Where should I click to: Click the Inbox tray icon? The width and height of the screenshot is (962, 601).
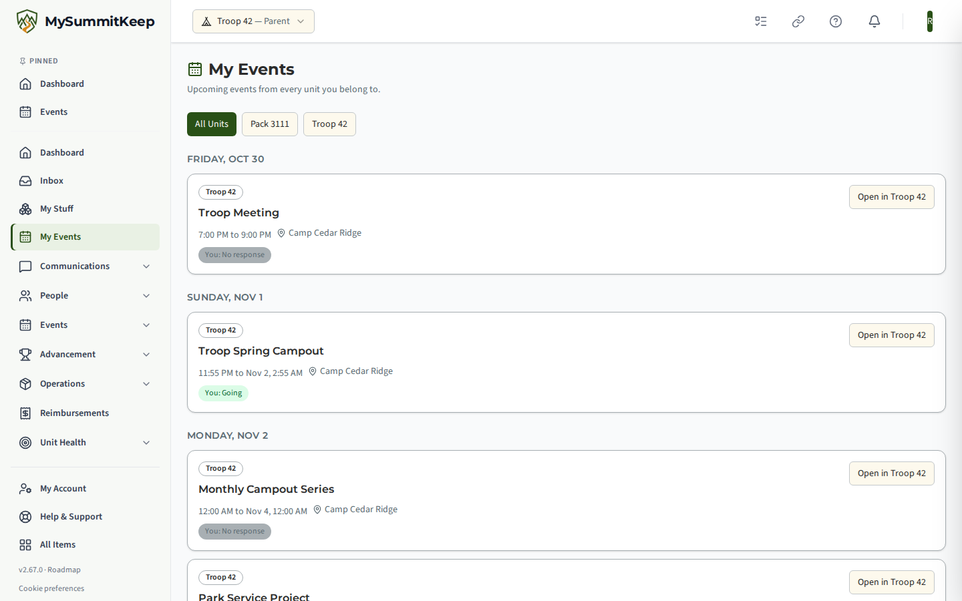pyautogui.click(x=25, y=181)
